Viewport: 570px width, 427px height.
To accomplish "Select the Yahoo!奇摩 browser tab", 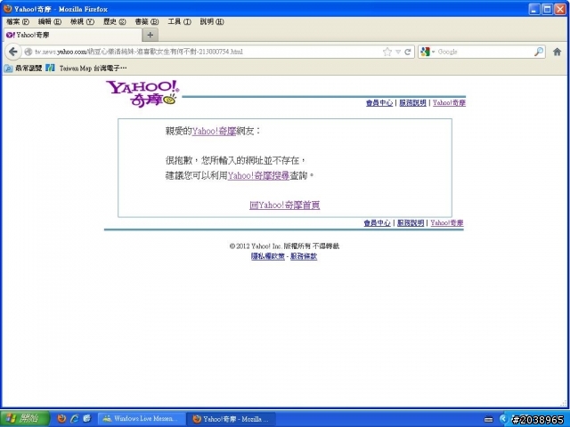I will [x=73, y=35].
